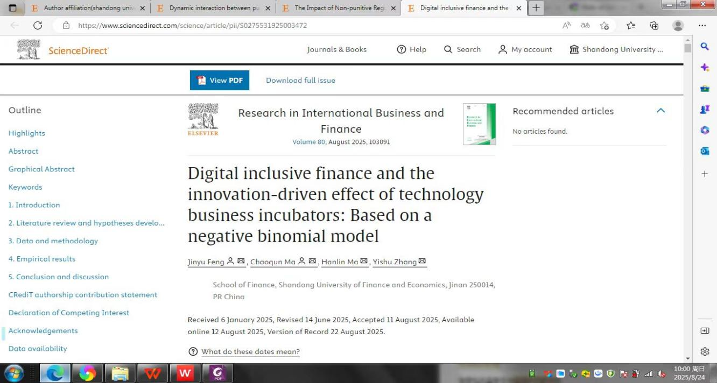Click Download full issue link

(x=300, y=80)
